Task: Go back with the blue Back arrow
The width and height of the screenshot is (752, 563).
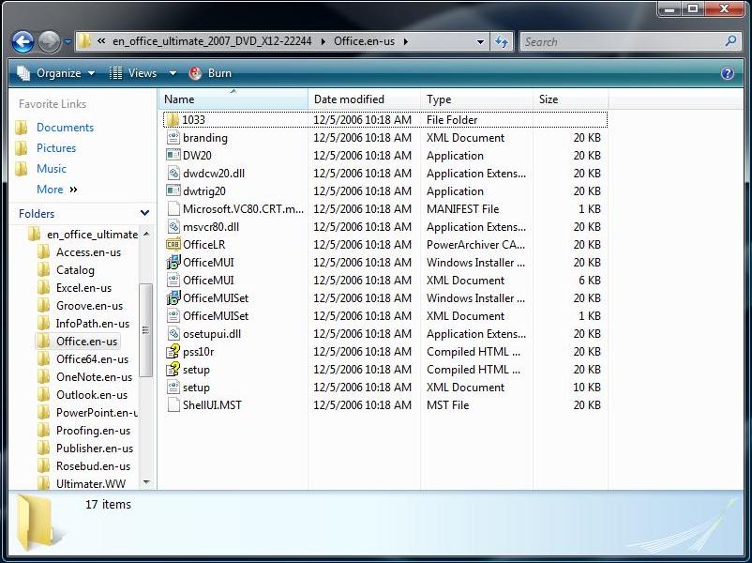Action: pyautogui.click(x=23, y=42)
